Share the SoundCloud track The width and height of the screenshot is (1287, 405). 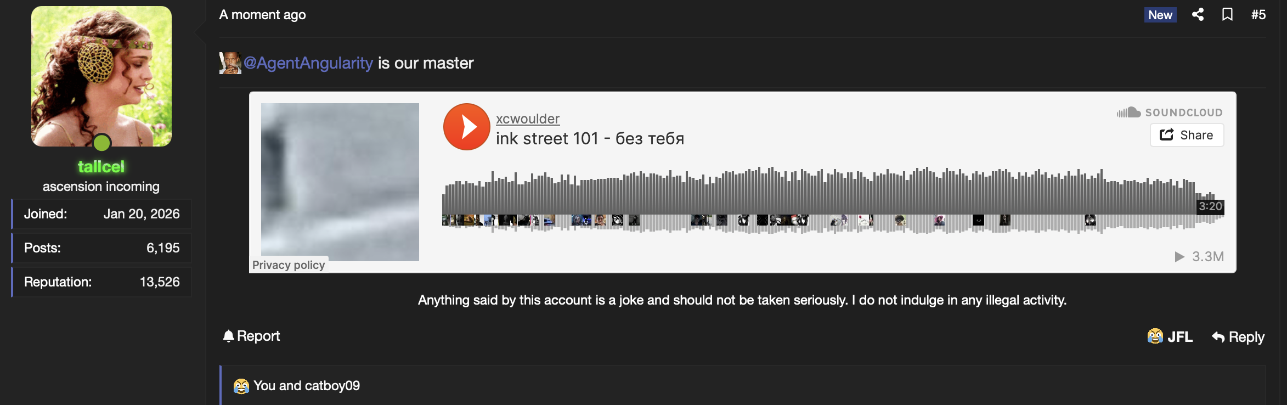[x=1187, y=135]
